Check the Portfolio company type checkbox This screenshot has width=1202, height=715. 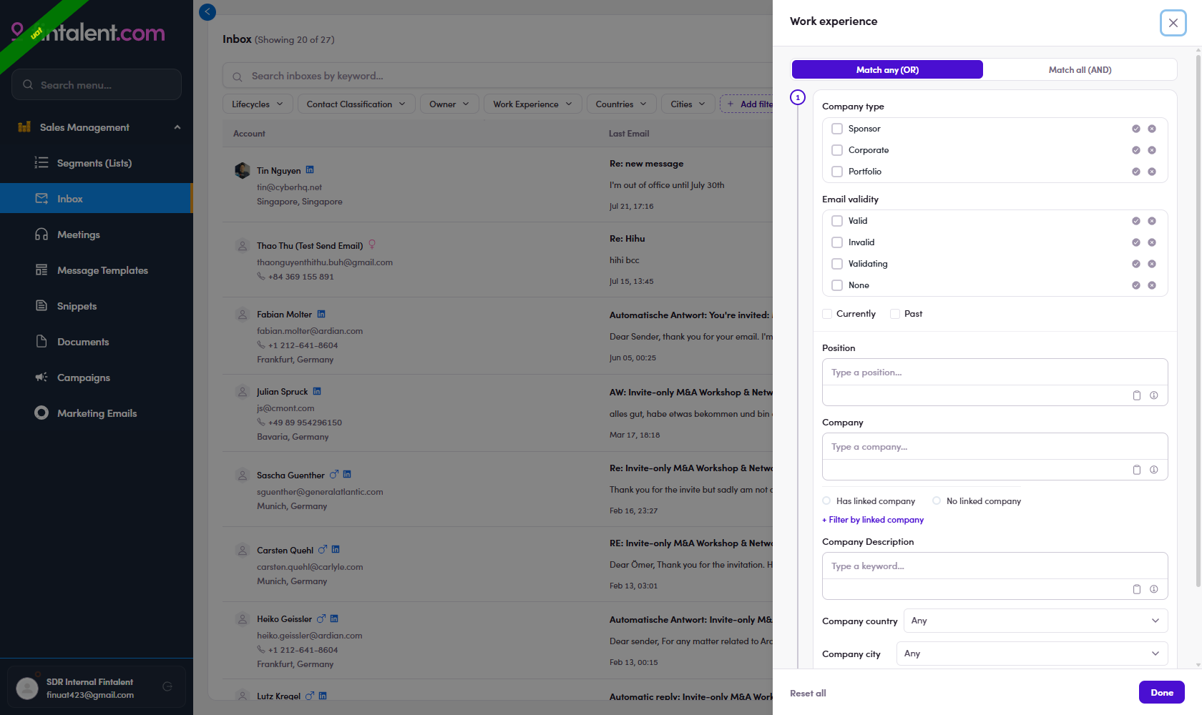(837, 172)
